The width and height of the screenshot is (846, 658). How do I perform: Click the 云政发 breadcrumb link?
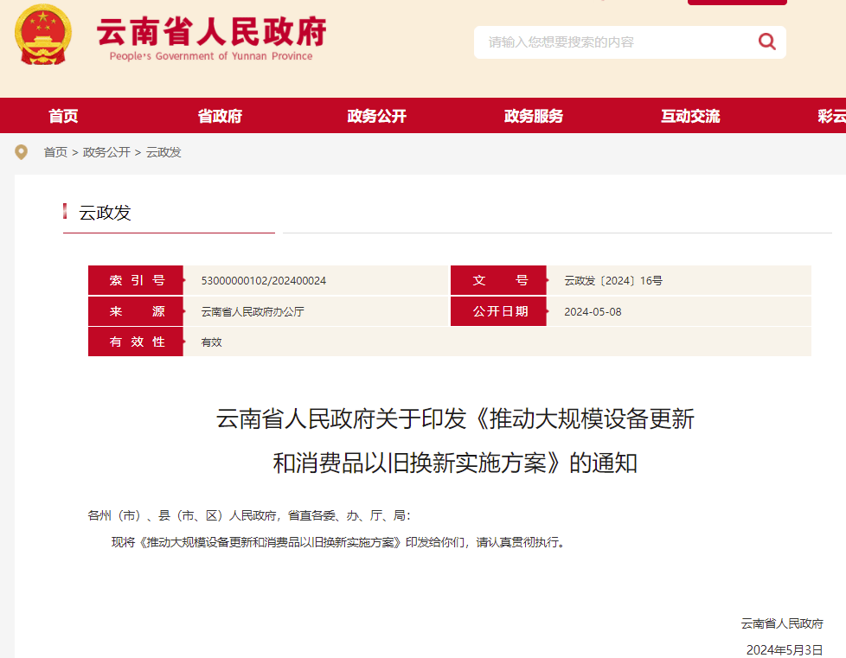(x=163, y=152)
